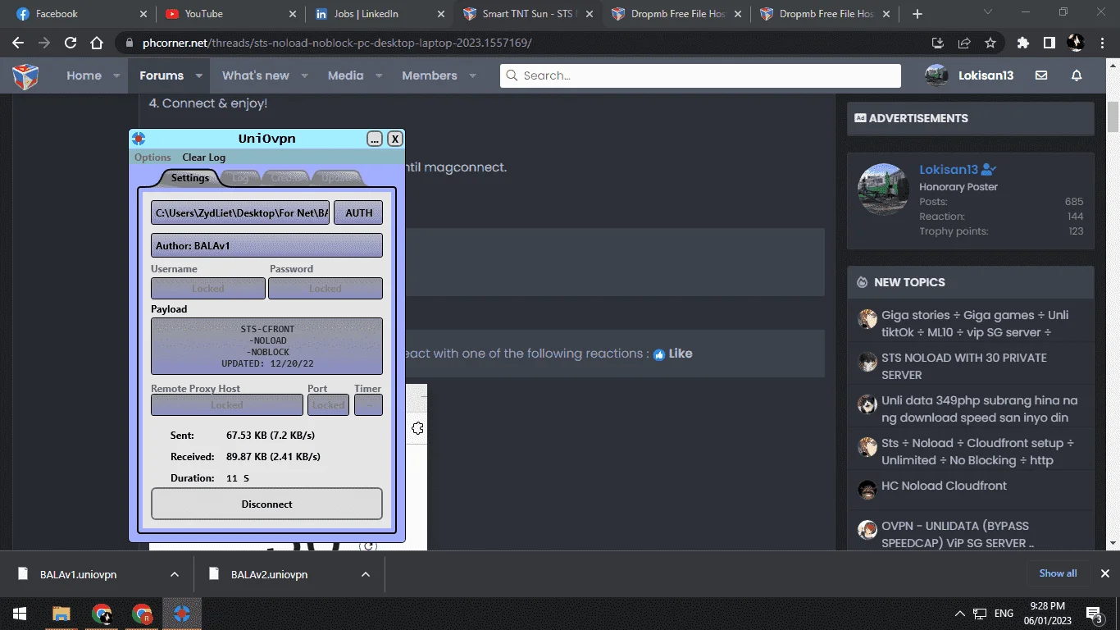Open the Options menu in UniOvpn

click(153, 157)
